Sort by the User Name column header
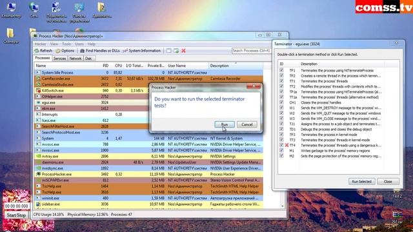Viewport: 413px width, 232px height. (x=187, y=66)
